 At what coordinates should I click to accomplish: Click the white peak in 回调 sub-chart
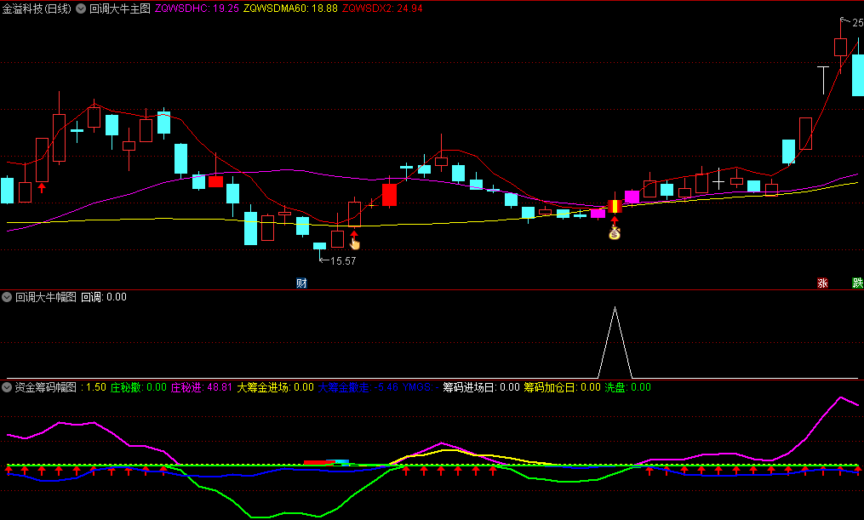point(615,309)
